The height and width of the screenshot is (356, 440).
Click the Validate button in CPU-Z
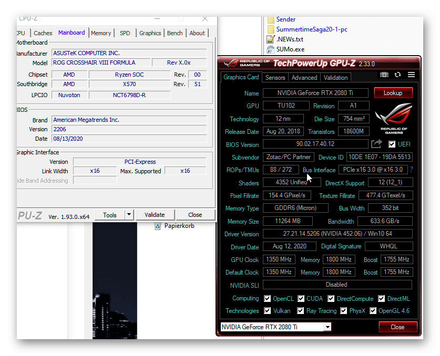[x=155, y=215]
